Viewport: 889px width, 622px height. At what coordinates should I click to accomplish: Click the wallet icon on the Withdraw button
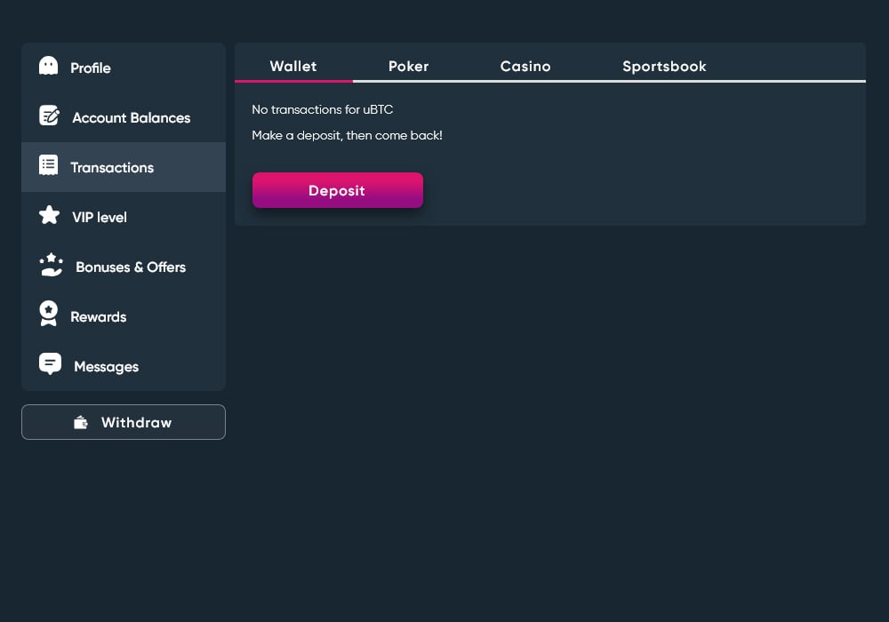pyautogui.click(x=81, y=423)
